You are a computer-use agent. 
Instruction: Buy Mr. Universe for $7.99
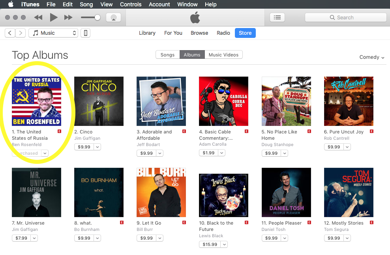tap(21, 238)
